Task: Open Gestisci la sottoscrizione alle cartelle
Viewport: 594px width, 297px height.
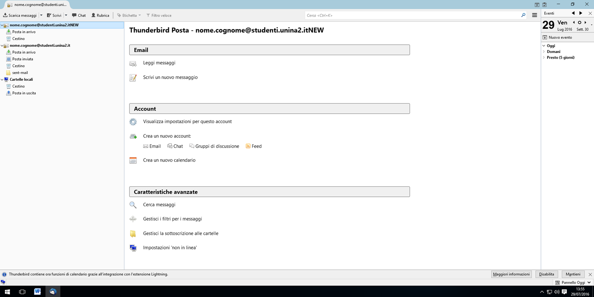Action: pyautogui.click(x=181, y=234)
